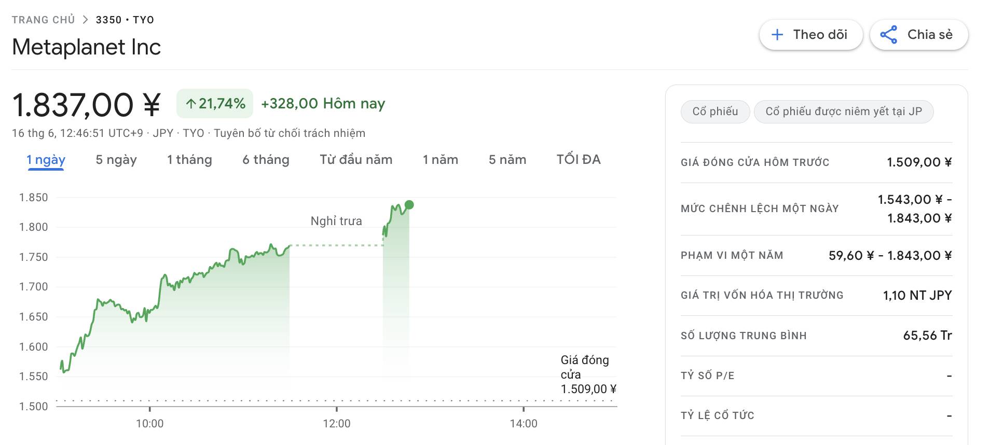Select Từ đầu năm range tab
This screenshot has width=990, height=445.
click(x=356, y=160)
